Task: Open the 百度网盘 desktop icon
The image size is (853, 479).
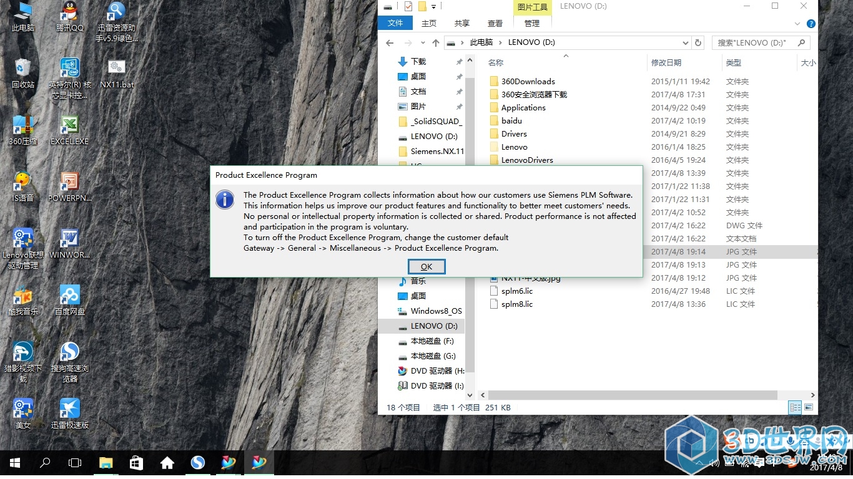Action: click(69, 301)
